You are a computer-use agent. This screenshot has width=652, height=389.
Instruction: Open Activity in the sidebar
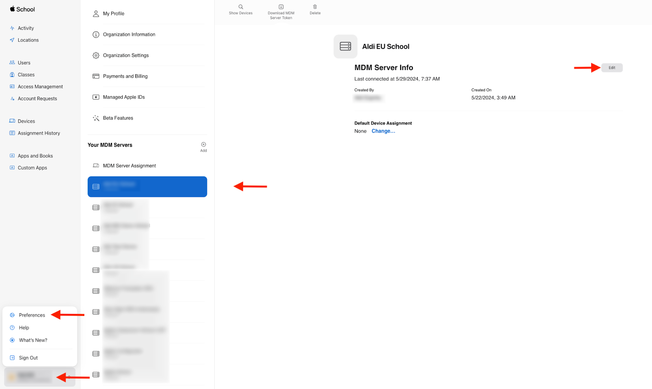26,28
